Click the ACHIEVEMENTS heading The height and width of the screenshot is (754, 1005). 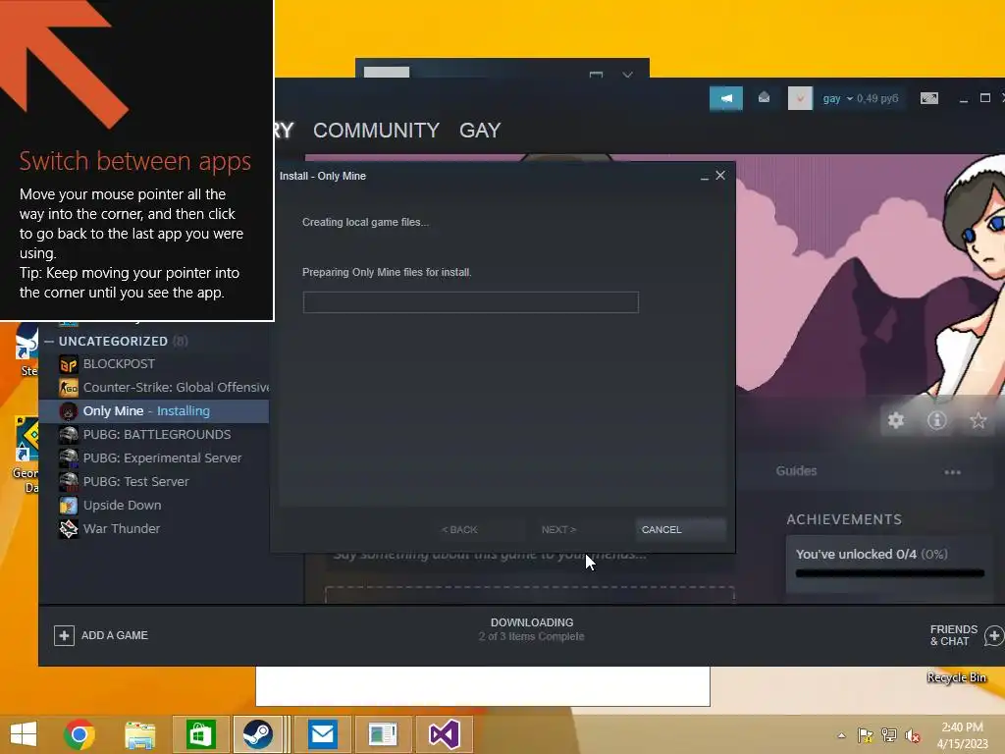coord(844,519)
